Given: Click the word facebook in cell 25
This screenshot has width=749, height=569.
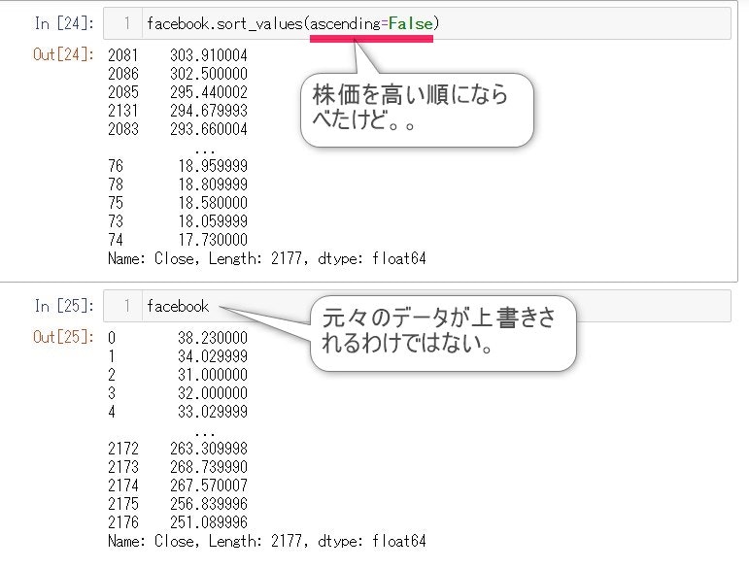Looking at the screenshot, I should 178,306.
